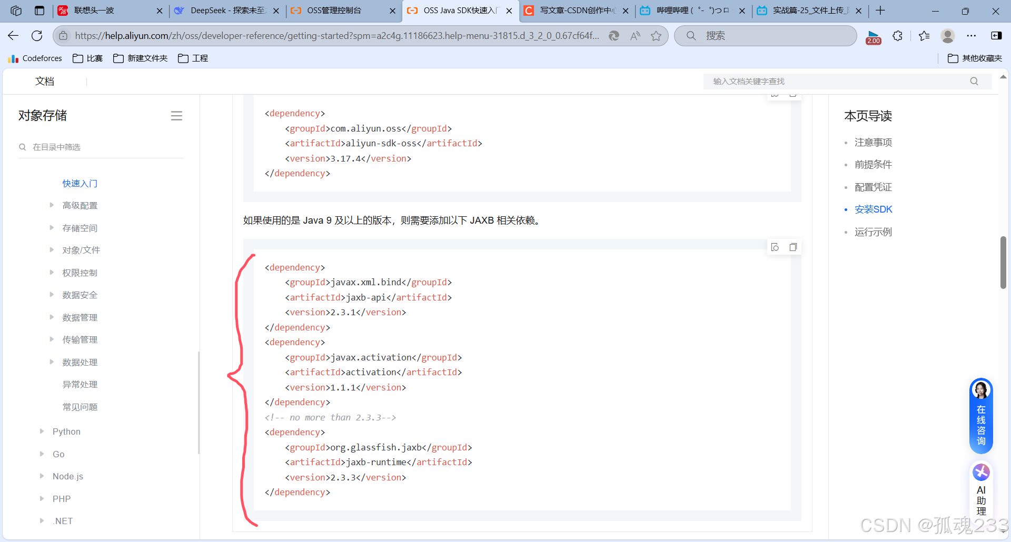Go back to the previous page
1011x542 pixels.
coord(13,36)
